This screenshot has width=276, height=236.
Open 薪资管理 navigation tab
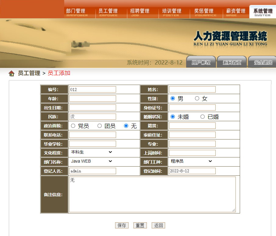pyautogui.click(x=236, y=12)
